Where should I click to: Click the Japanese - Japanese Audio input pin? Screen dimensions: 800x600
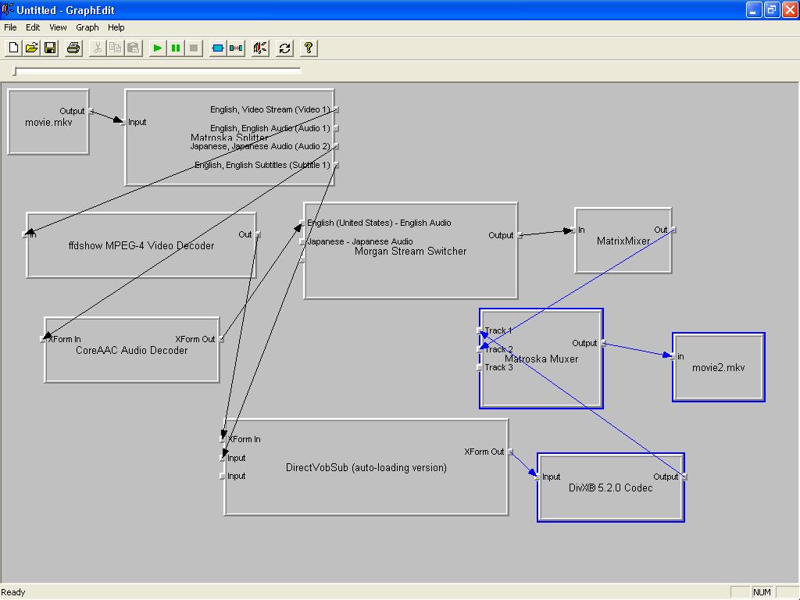[302, 242]
